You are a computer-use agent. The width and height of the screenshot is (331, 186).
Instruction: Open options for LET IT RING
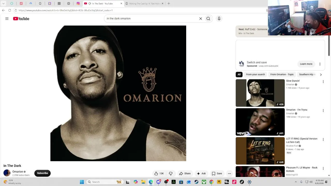tap(323, 139)
